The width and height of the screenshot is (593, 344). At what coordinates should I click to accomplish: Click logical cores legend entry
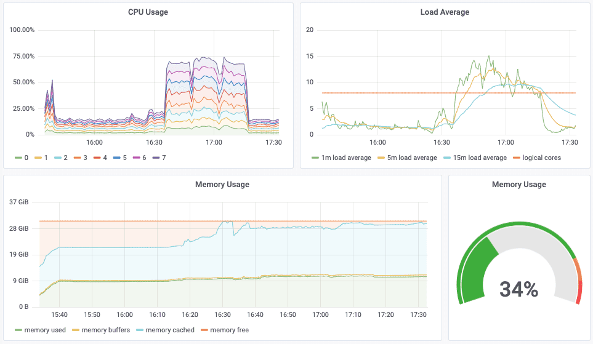point(537,158)
